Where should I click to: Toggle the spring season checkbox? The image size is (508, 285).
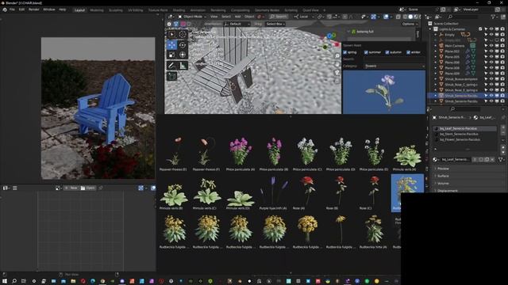pyautogui.click(x=345, y=52)
